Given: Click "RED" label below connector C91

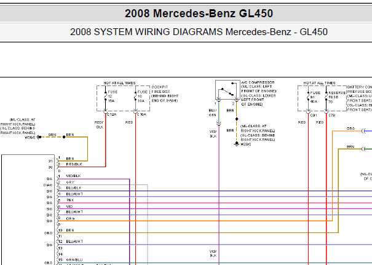Looking at the screenshot, I should click(302, 122).
